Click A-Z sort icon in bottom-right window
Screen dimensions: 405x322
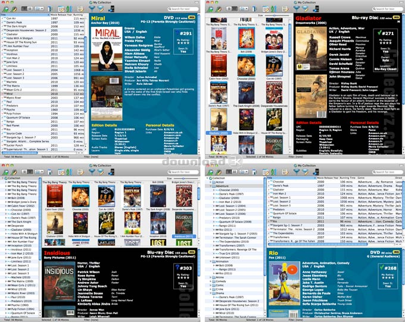(273, 172)
